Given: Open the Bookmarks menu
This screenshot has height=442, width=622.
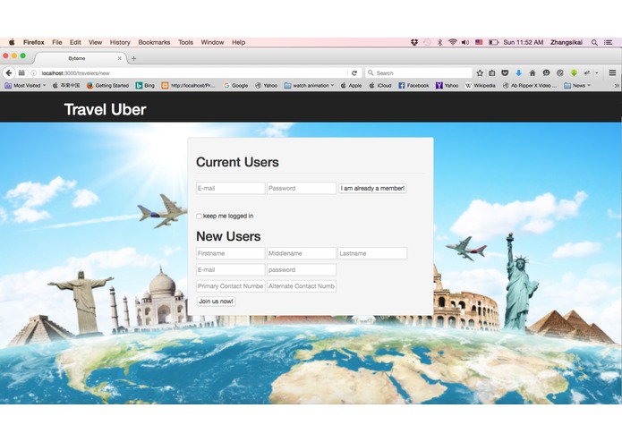Looking at the screenshot, I should pyautogui.click(x=154, y=42).
